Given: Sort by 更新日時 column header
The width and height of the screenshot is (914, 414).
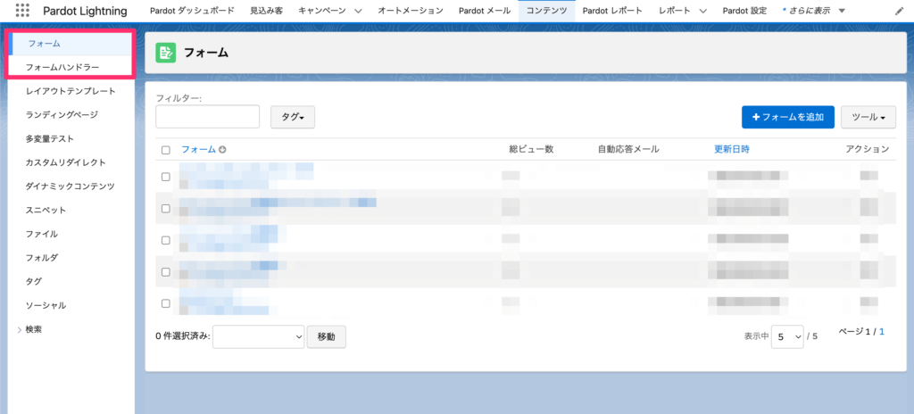Looking at the screenshot, I should click(x=732, y=149).
